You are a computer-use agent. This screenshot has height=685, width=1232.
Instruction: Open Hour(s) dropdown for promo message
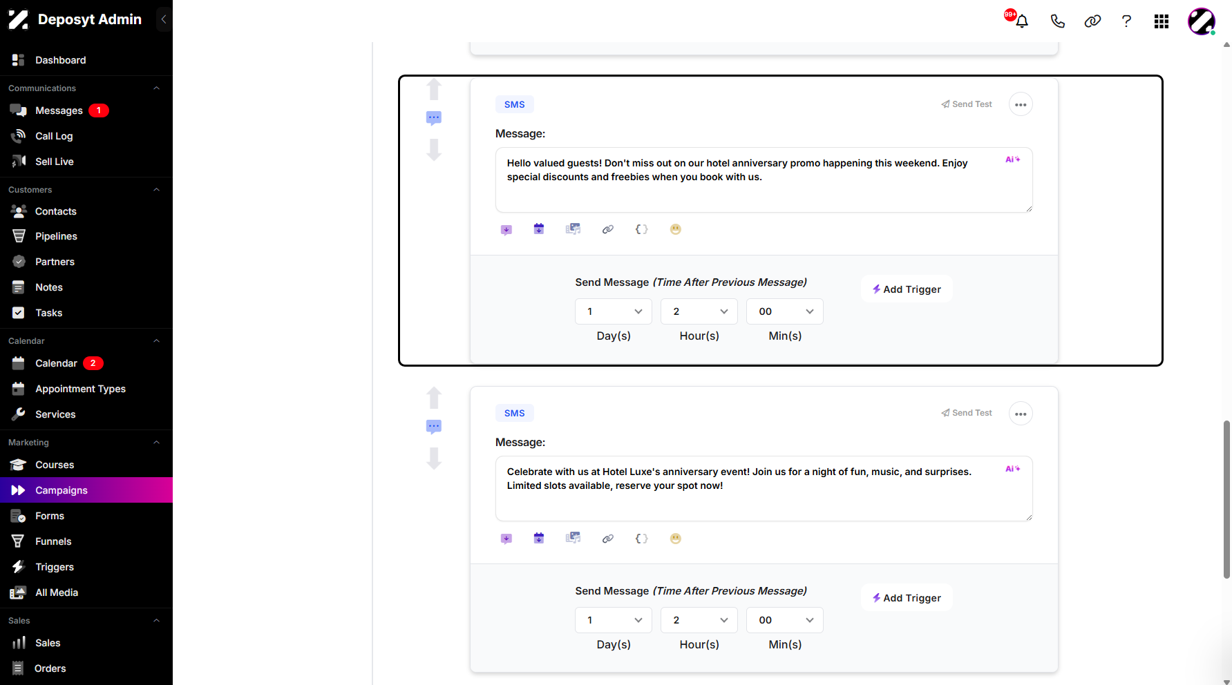point(699,311)
